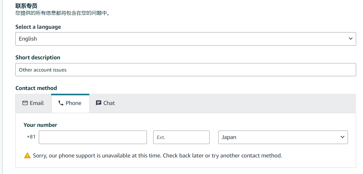The image size is (363, 174).
Task: Click the Select a language label
Action: (x=38, y=27)
